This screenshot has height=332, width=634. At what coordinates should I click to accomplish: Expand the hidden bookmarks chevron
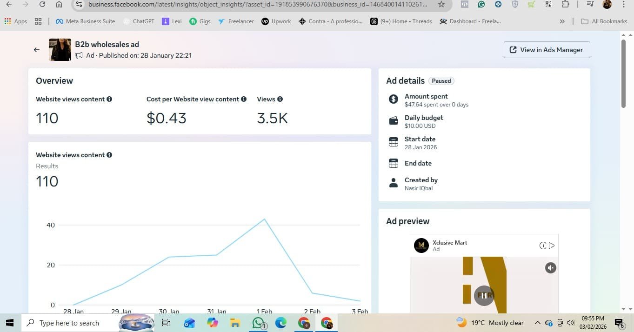pyautogui.click(x=562, y=21)
